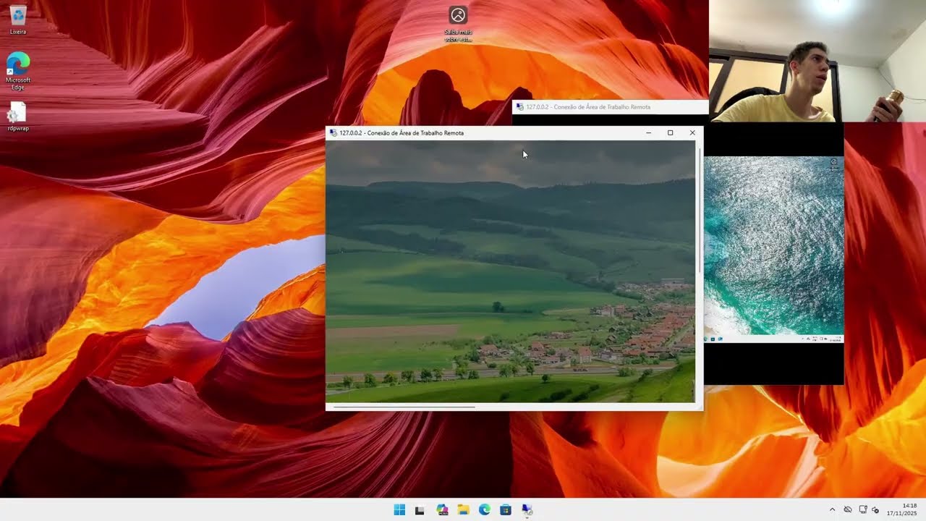Click the background Remote Desktop window's title icon
Image resolution: width=926 pixels, height=521 pixels.
pyautogui.click(x=519, y=107)
